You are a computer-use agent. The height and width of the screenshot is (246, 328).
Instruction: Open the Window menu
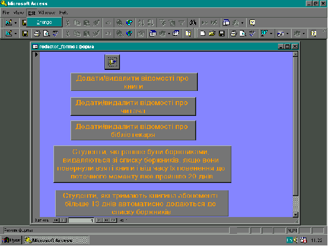(47, 12)
